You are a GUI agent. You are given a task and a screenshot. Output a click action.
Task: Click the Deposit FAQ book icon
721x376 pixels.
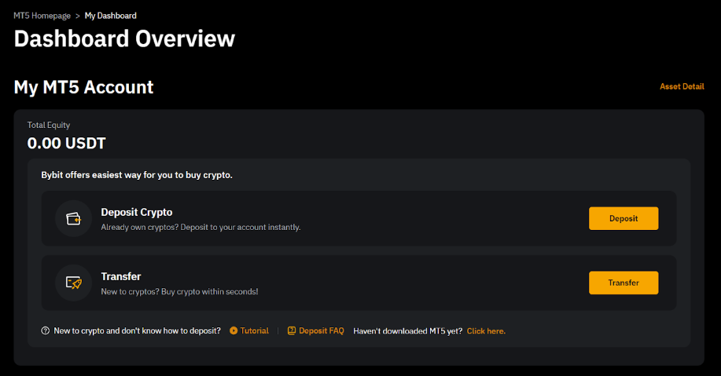click(292, 331)
